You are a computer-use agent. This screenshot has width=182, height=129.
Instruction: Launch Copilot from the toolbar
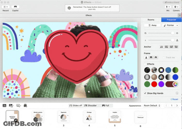click(15, 7)
